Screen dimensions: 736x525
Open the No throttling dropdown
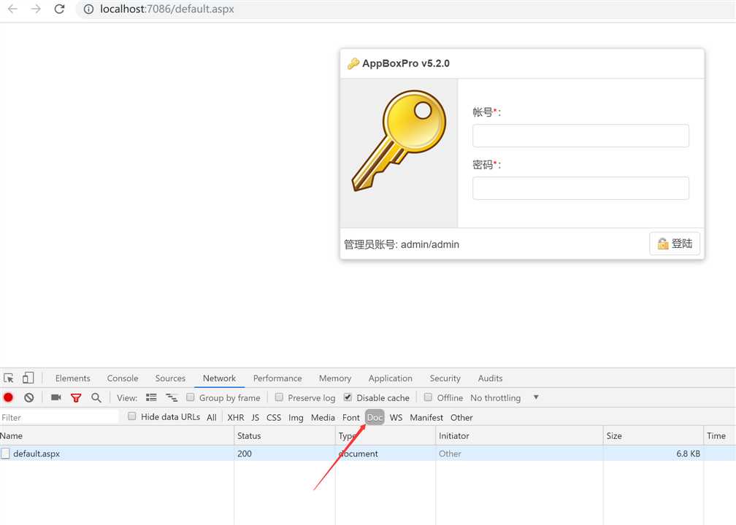point(505,397)
